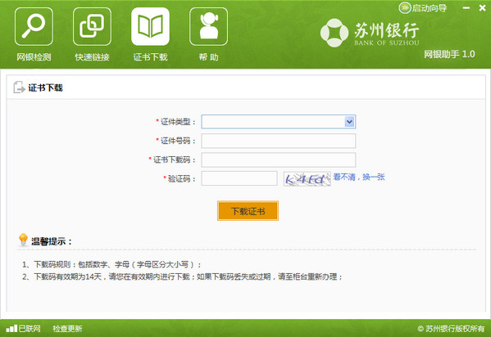
Task: Open the 证件类型 combo box
Action: click(279, 122)
